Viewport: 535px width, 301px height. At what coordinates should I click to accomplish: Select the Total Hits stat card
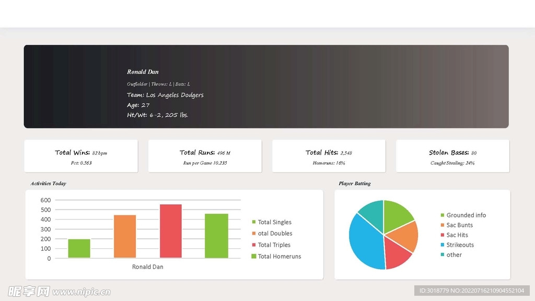(329, 156)
